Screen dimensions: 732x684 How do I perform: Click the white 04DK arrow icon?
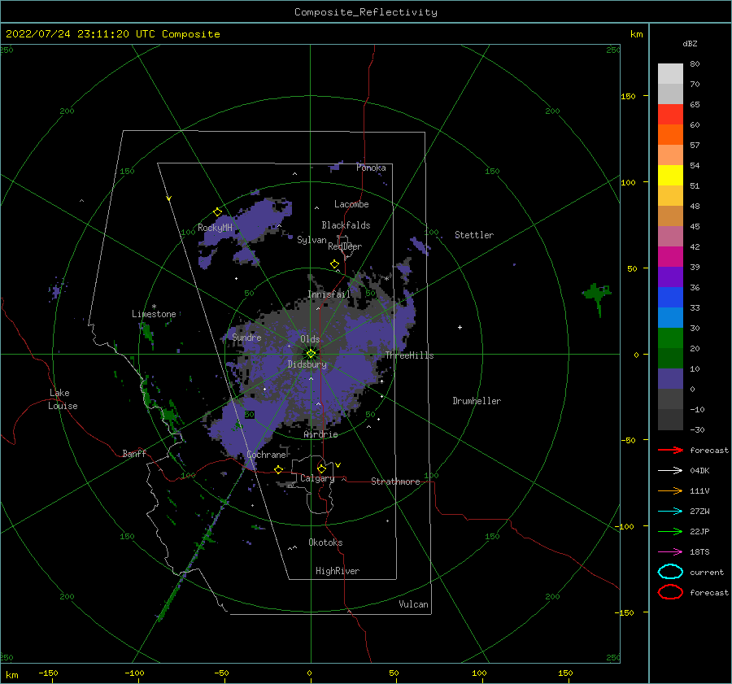click(670, 470)
